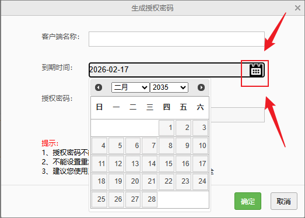Open the calendar picker icon

[x=256, y=70]
